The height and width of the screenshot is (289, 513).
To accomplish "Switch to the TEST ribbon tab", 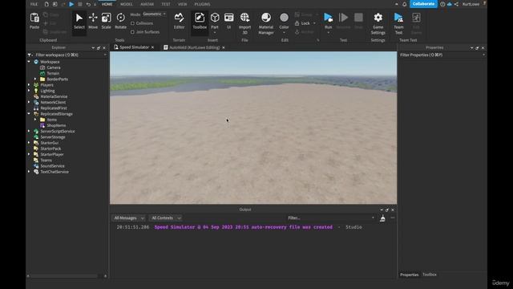I will point(166,4).
